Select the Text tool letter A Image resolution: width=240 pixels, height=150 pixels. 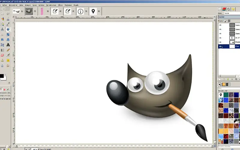[8, 45]
